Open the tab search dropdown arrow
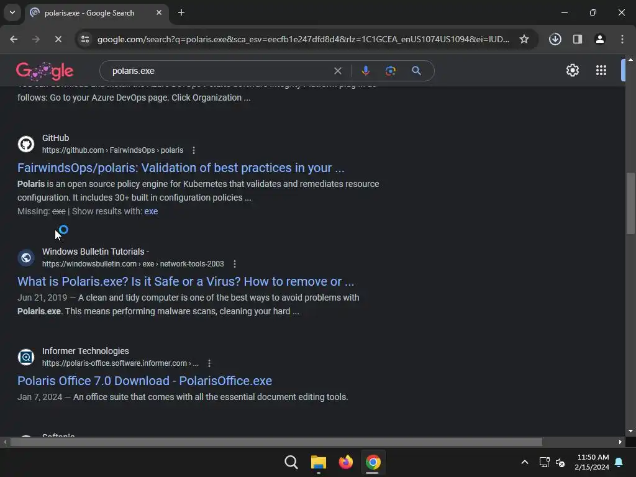 point(12,12)
